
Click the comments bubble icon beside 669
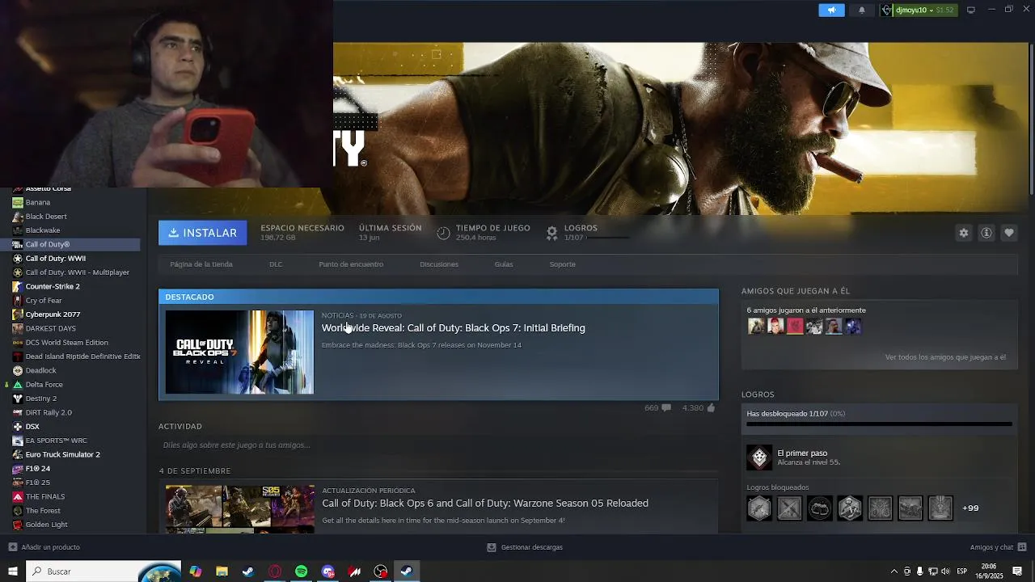pos(666,408)
